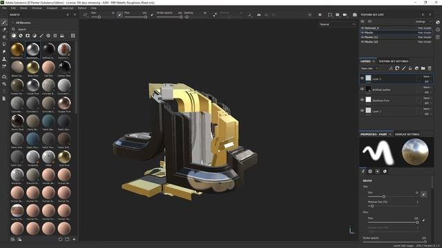The height and width of the screenshot is (248, 442).
Task: Expand the All libraries chevron in Assets
Action: click(12, 23)
